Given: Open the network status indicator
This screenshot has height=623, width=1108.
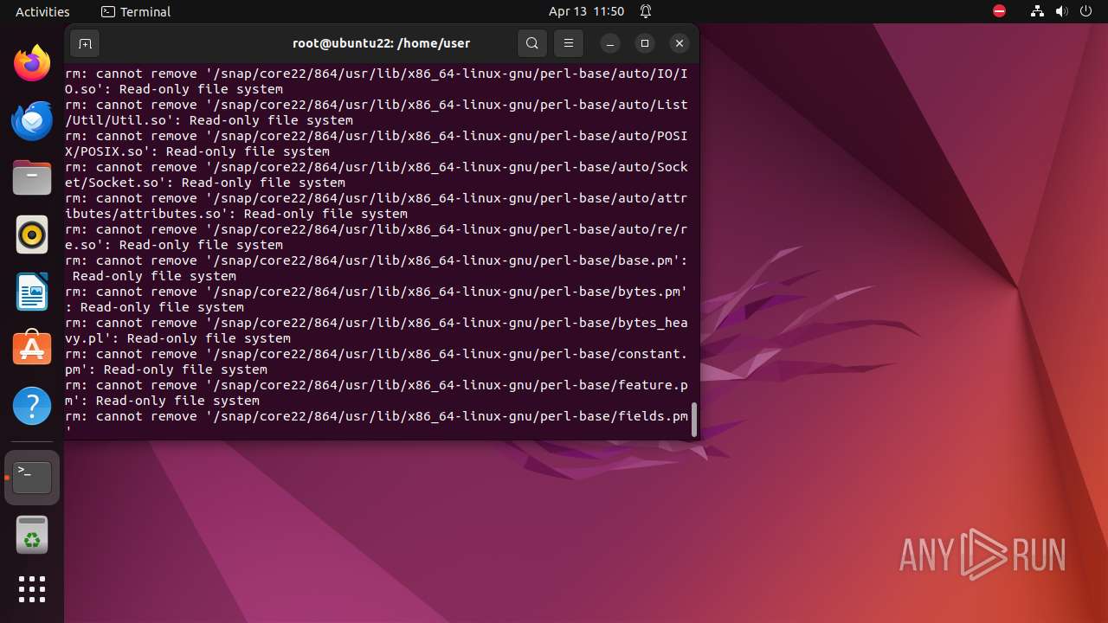Looking at the screenshot, I should tap(1037, 11).
